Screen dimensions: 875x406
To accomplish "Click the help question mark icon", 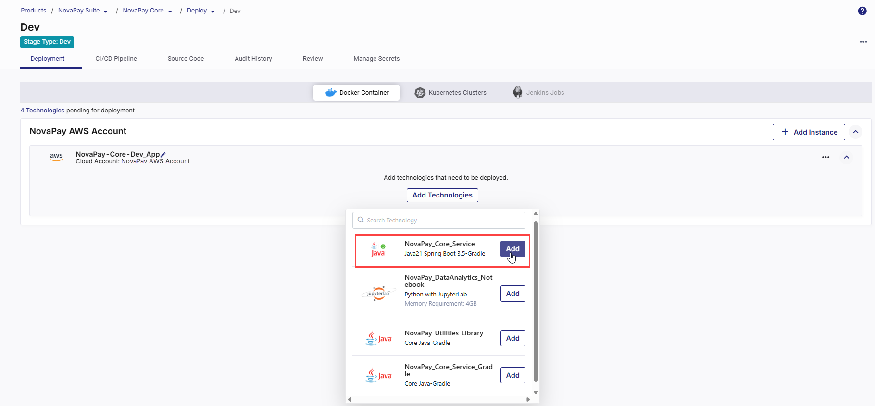I will pyautogui.click(x=862, y=11).
